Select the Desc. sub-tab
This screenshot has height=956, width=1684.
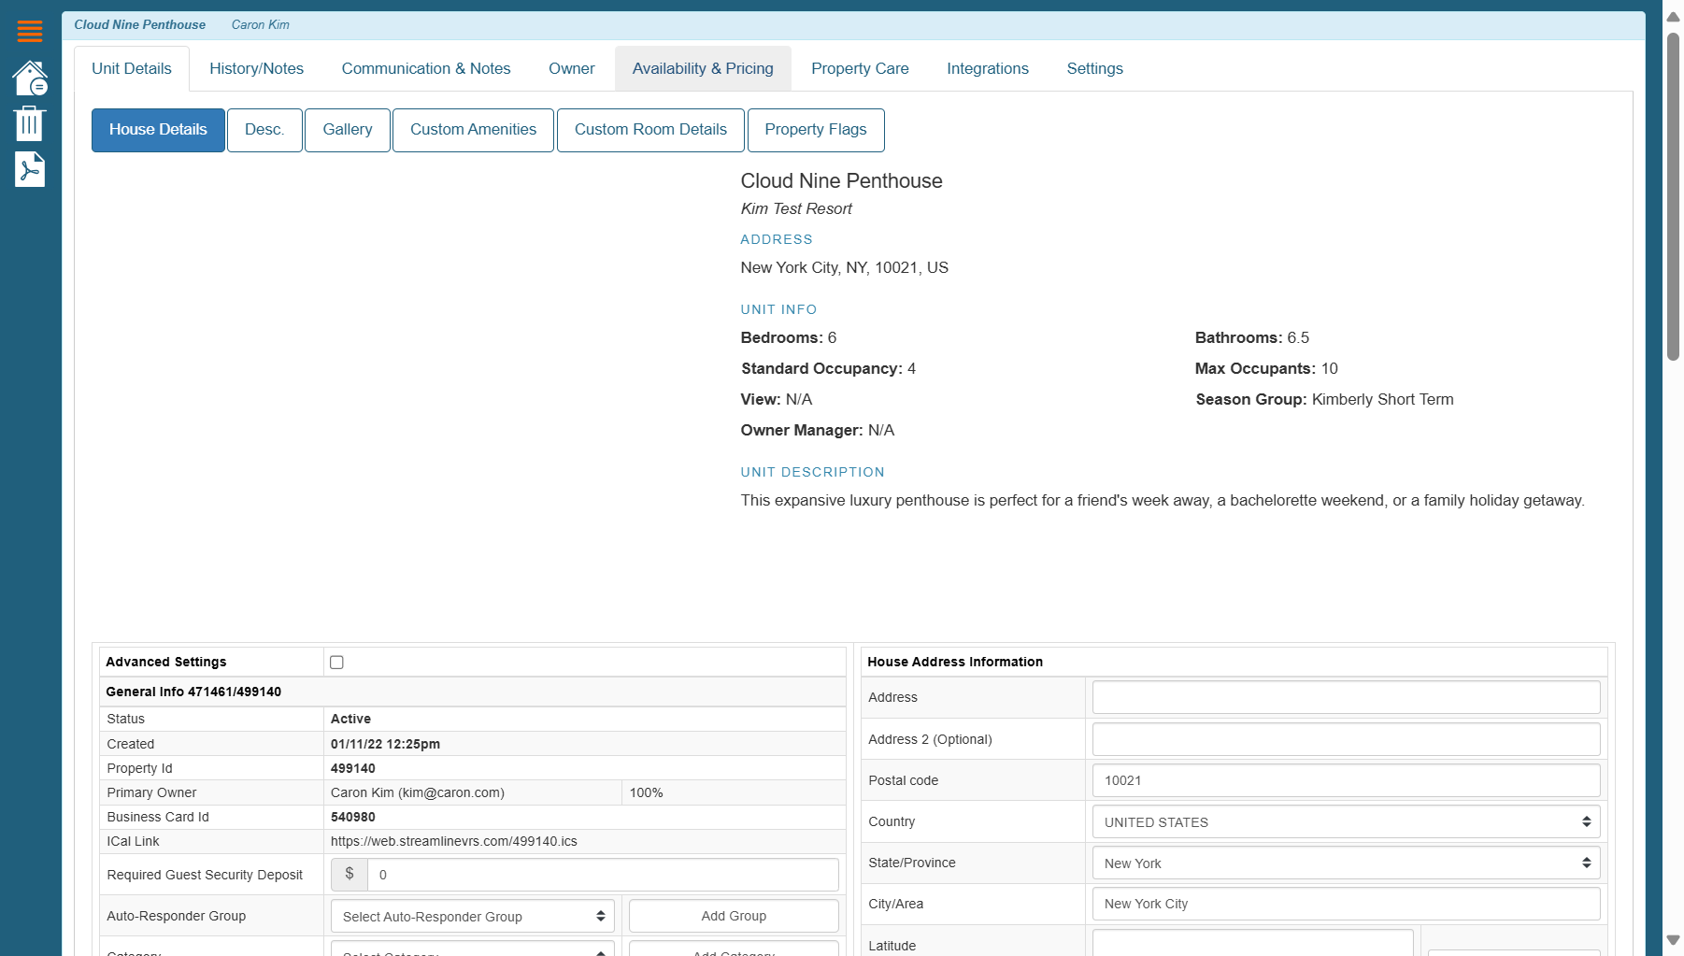(264, 130)
